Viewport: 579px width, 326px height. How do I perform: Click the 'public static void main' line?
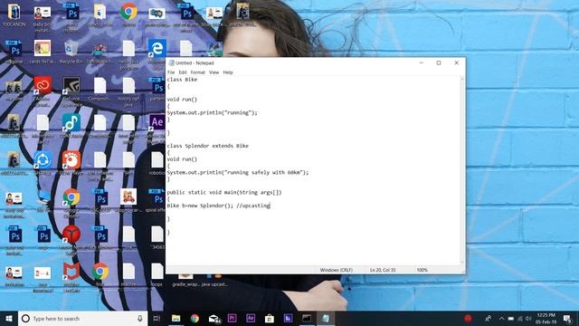tap(224, 192)
